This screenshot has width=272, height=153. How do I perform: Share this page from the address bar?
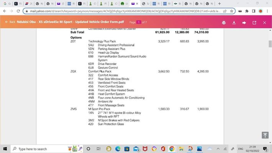point(225,11)
